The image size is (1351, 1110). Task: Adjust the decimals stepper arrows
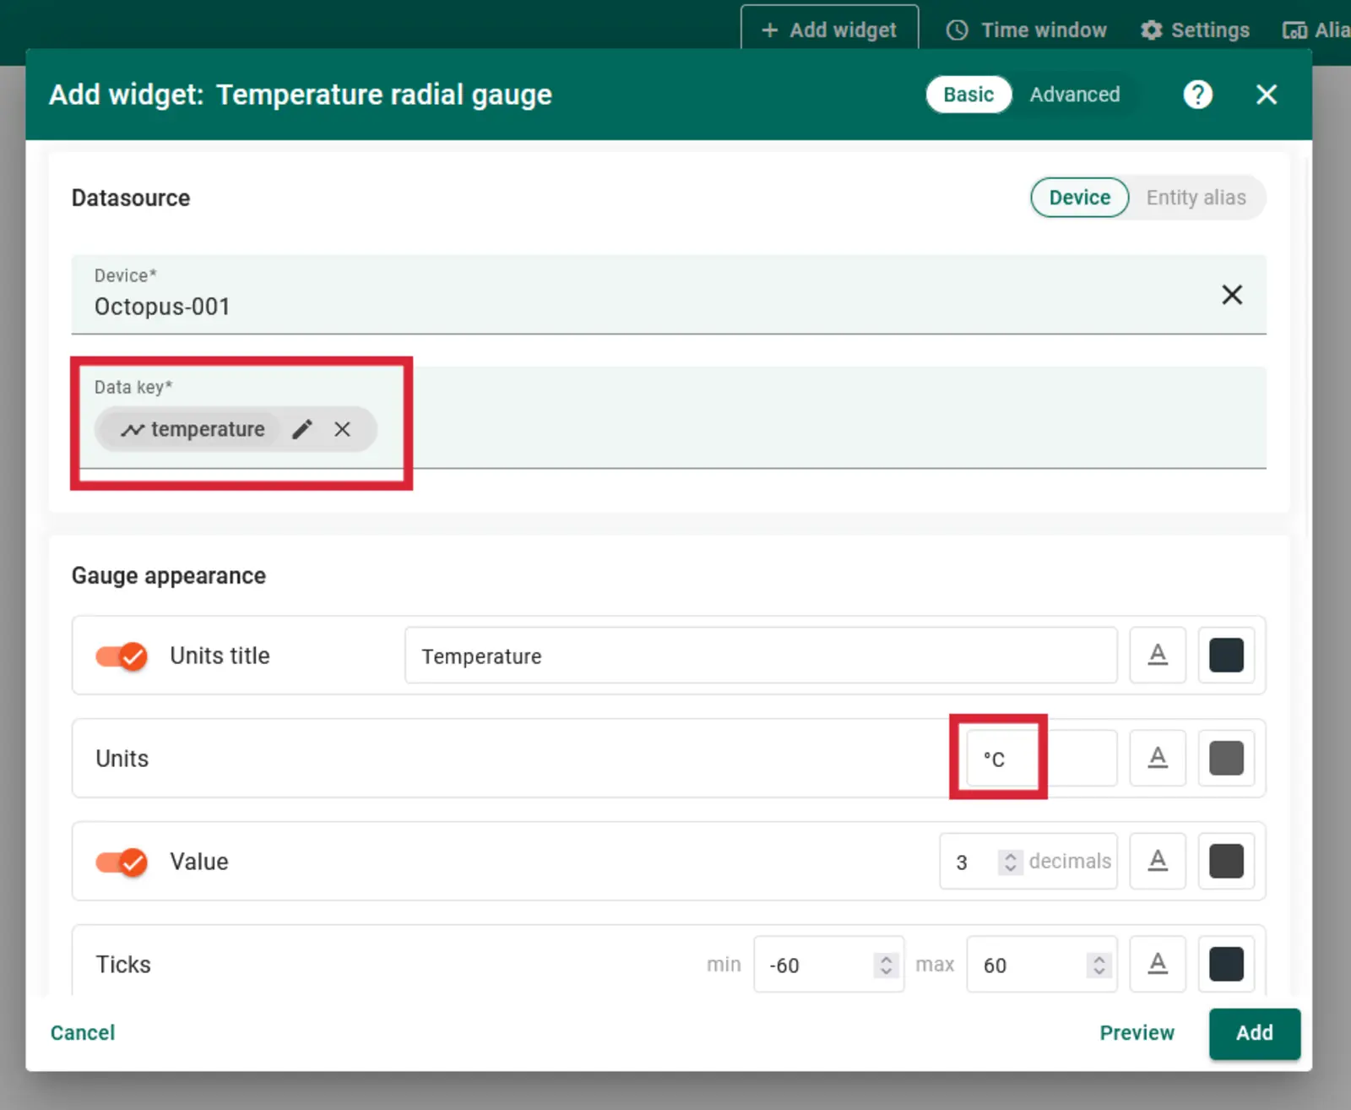point(1010,862)
